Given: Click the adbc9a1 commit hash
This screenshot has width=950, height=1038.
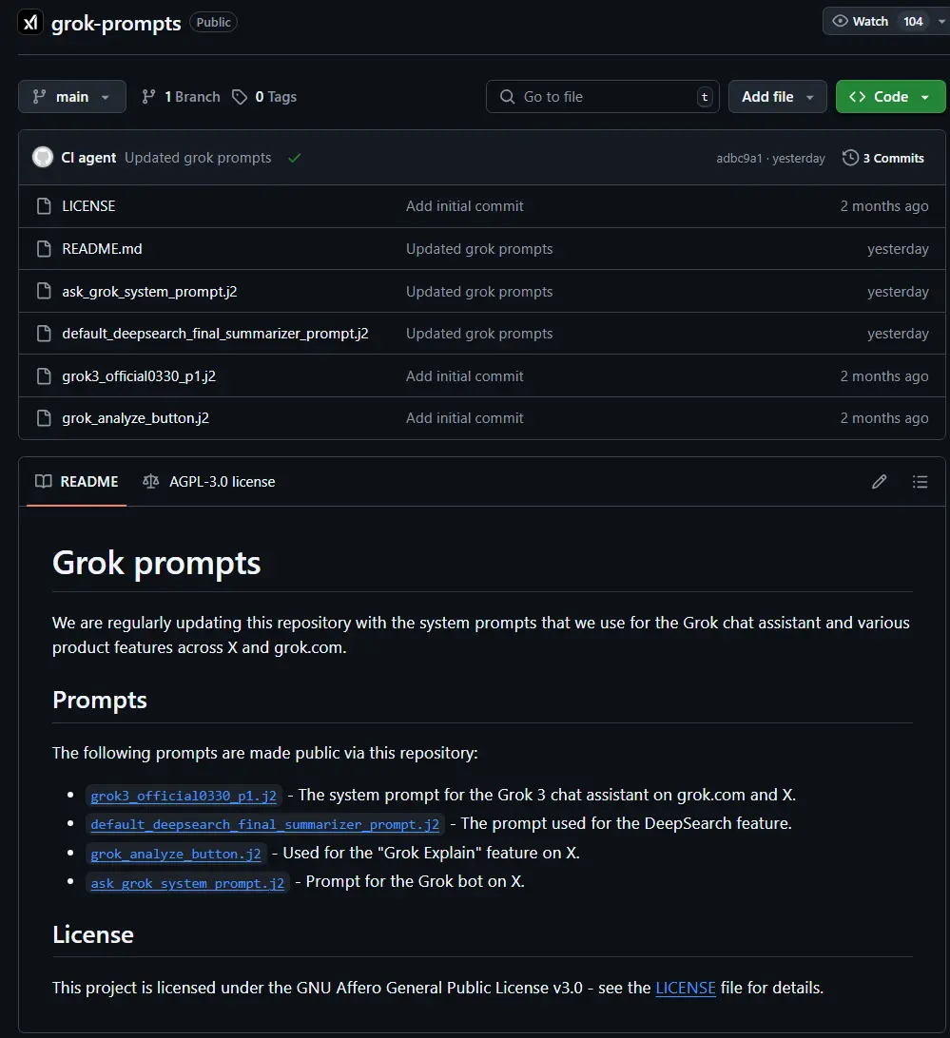Looking at the screenshot, I should coord(740,158).
